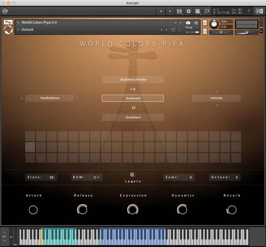Select the bottom Sustained articulation
The height and width of the screenshot is (247, 266).
point(133,117)
